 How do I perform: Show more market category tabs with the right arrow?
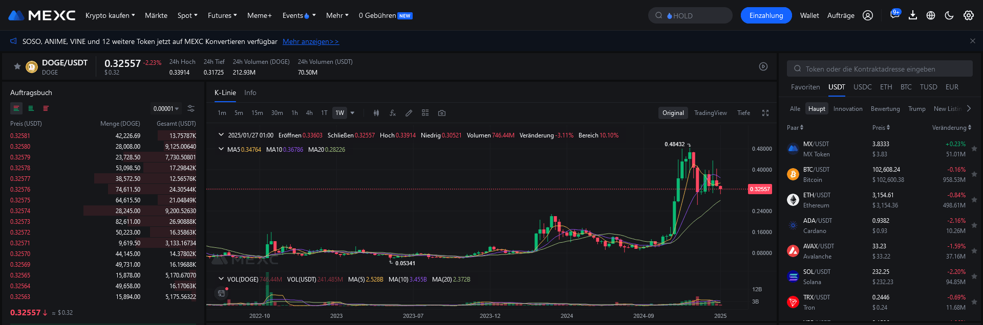(x=969, y=108)
